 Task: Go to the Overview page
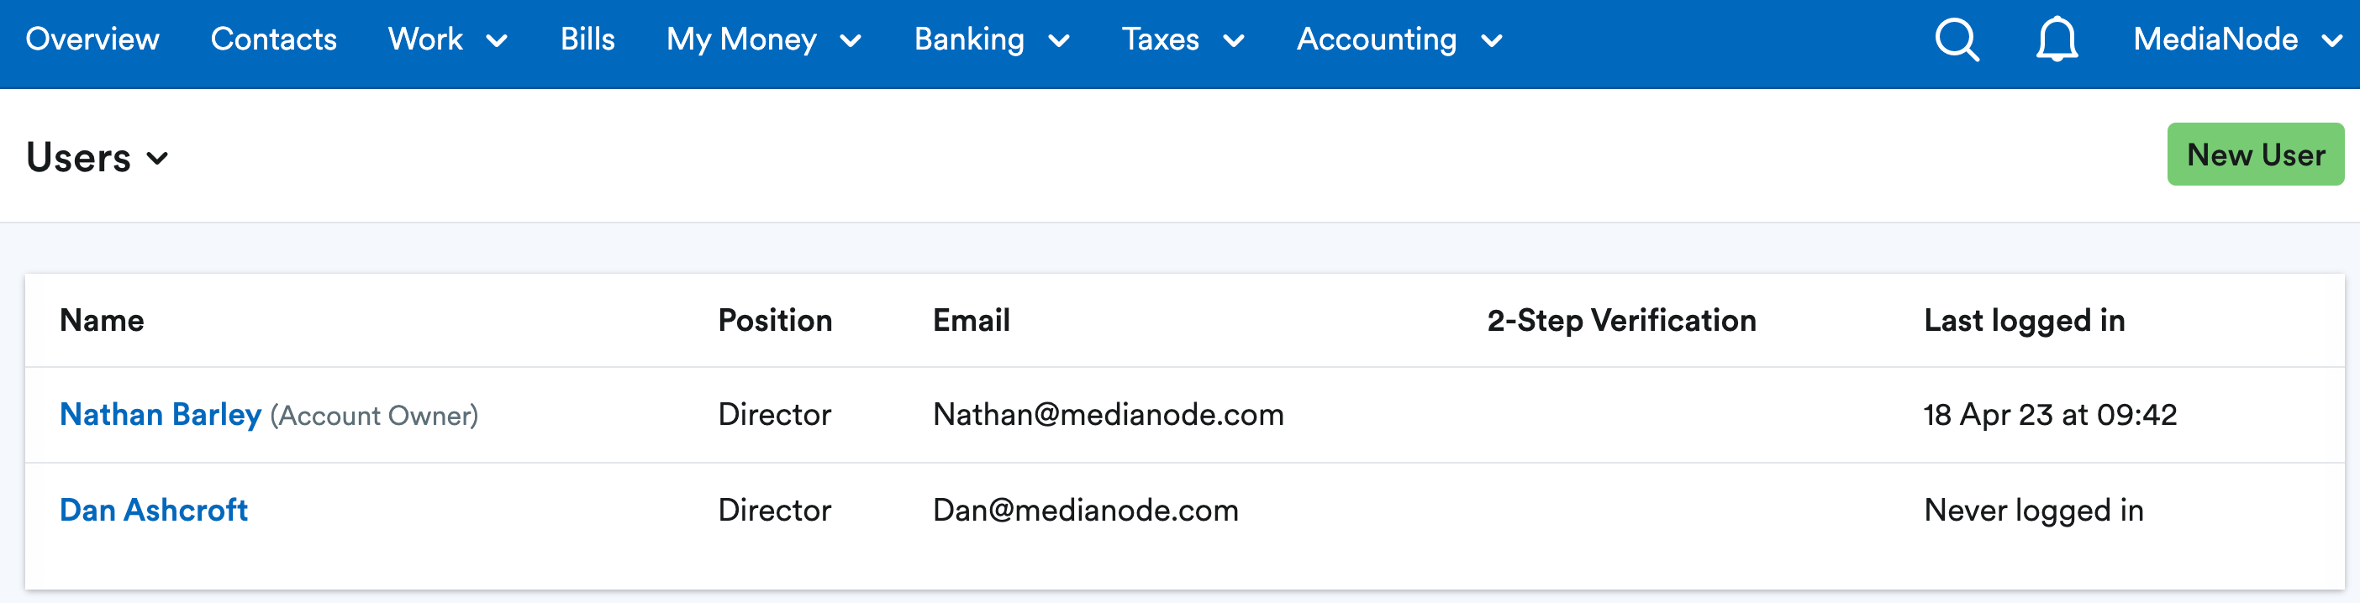92,39
